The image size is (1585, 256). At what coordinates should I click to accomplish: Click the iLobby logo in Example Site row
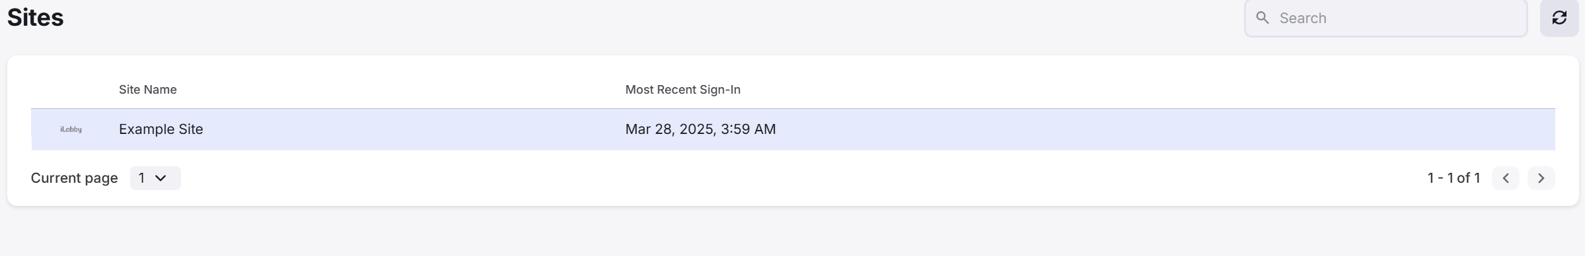coord(71,129)
